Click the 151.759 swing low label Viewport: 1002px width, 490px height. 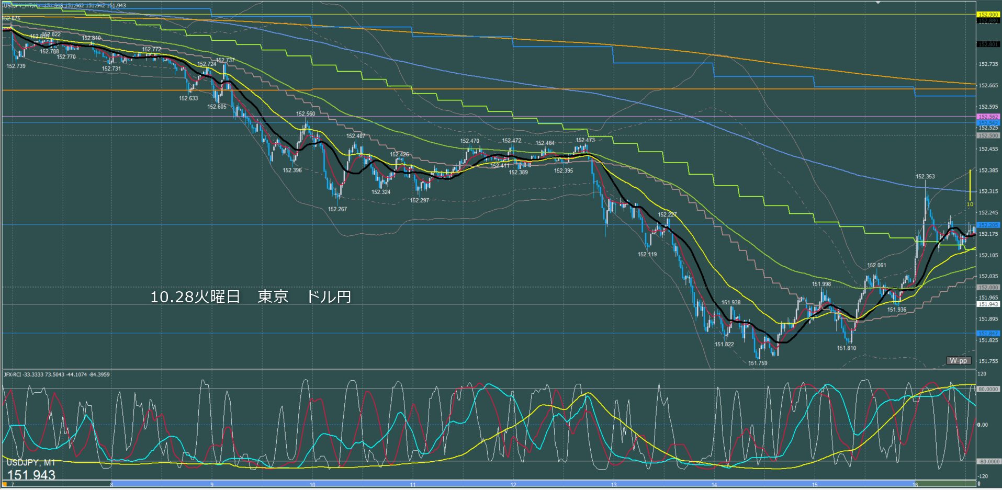coord(758,363)
